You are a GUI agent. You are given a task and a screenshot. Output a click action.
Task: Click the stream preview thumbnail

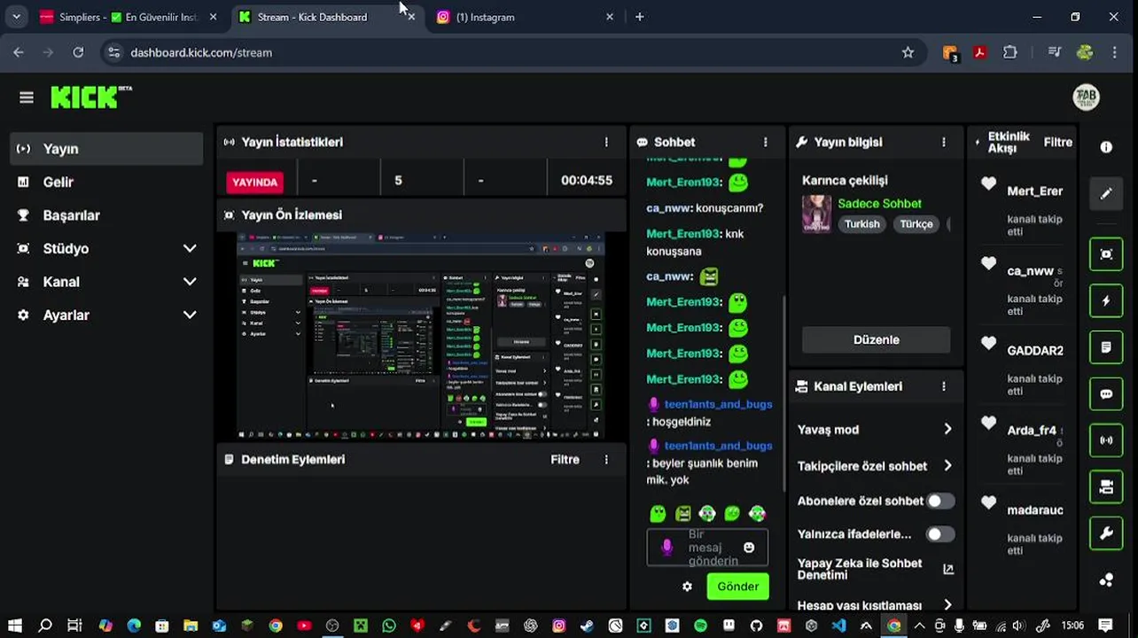tap(420, 336)
